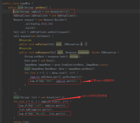Expand the folded onFailure method via gutter plus
The height and width of the screenshot is (123, 140).
tap(1, 44)
